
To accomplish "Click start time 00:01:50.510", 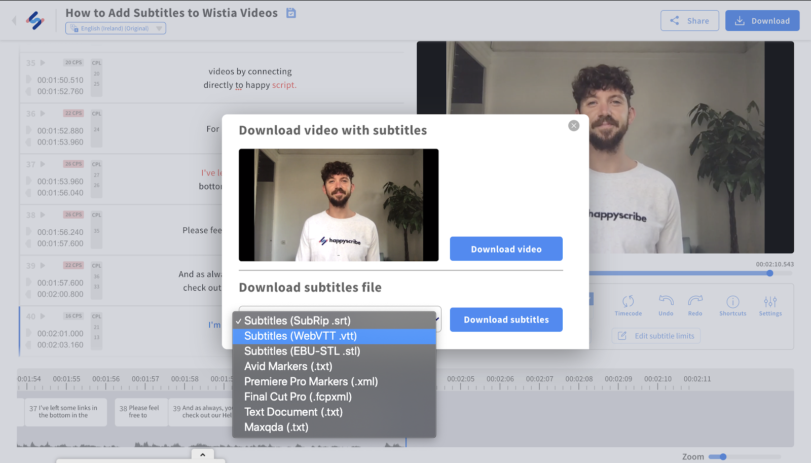I will (60, 80).
